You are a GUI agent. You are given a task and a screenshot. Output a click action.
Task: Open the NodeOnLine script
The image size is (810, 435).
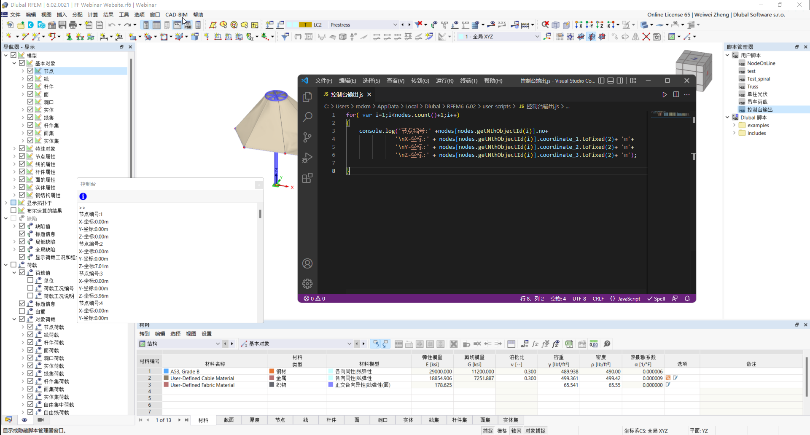click(761, 63)
